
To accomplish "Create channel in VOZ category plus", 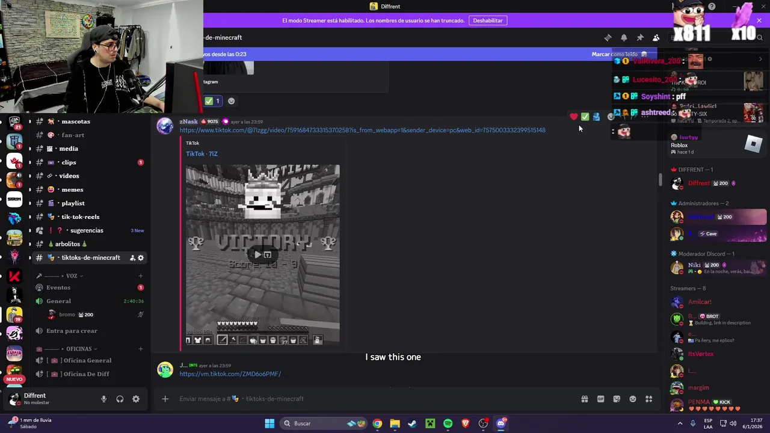I will click(x=141, y=276).
